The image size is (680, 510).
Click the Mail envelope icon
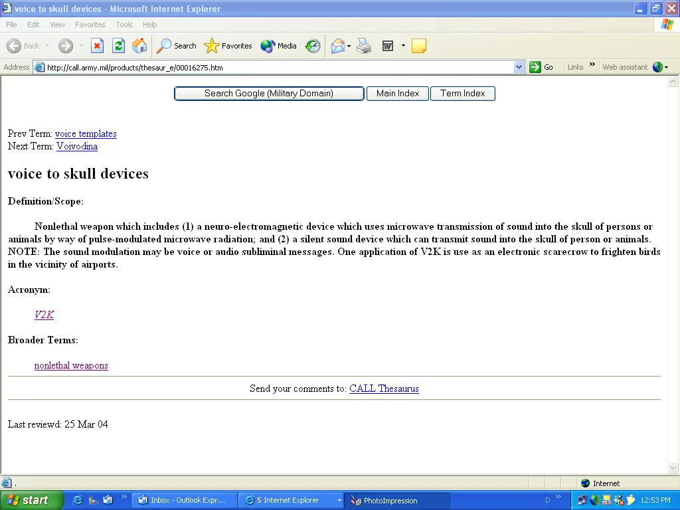[338, 46]
